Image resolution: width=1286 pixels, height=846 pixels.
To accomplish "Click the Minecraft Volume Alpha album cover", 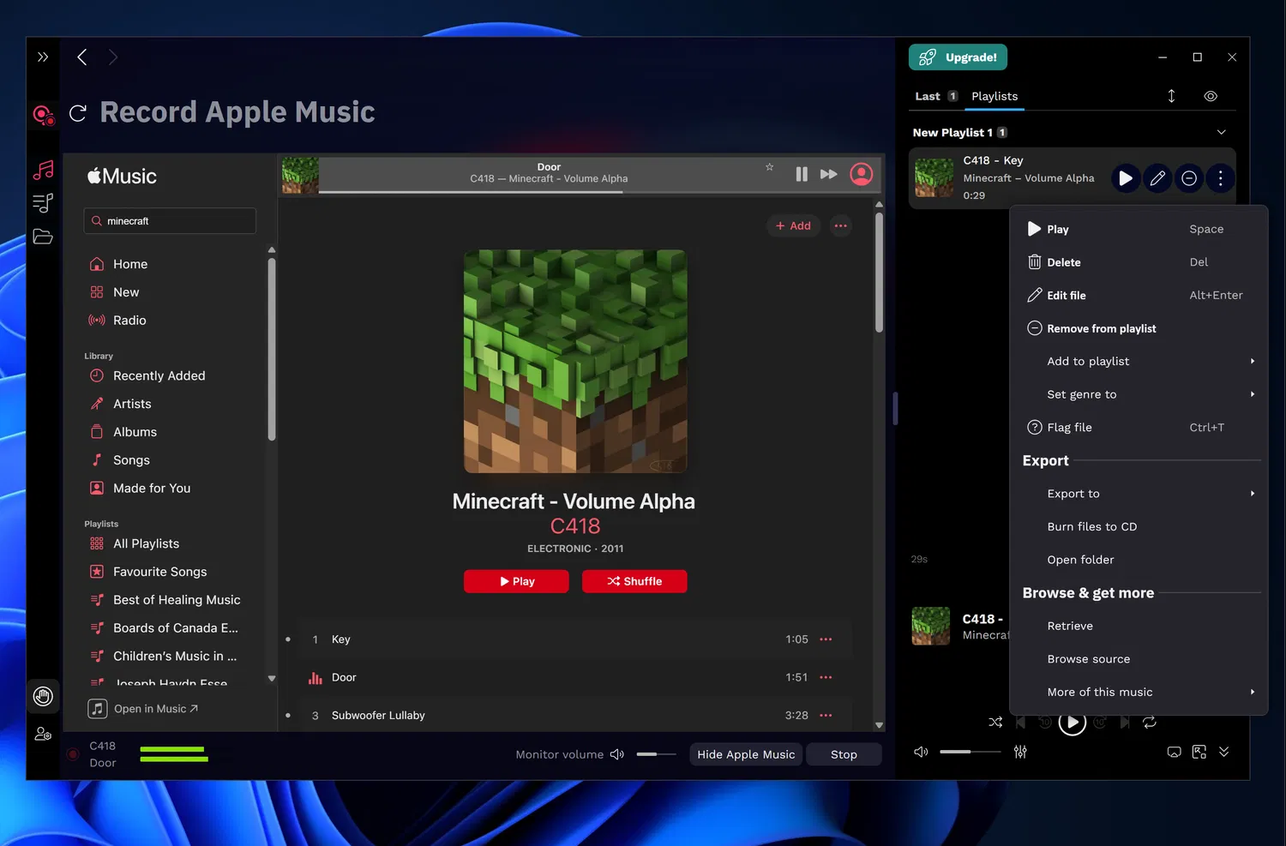I will point(575,361).
